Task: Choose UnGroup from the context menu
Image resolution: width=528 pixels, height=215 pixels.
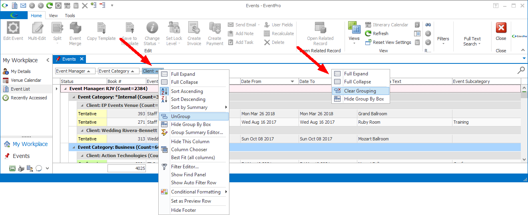Action: 194,116
